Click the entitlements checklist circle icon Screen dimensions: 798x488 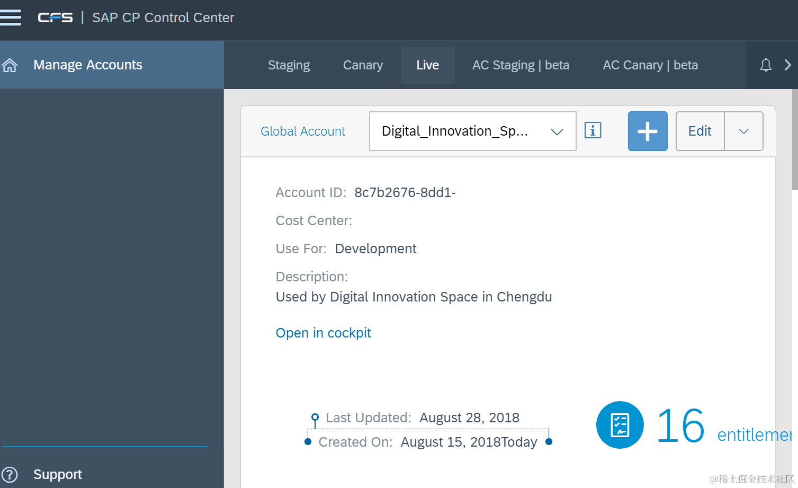pyautogui.click(x=620, y=425)
